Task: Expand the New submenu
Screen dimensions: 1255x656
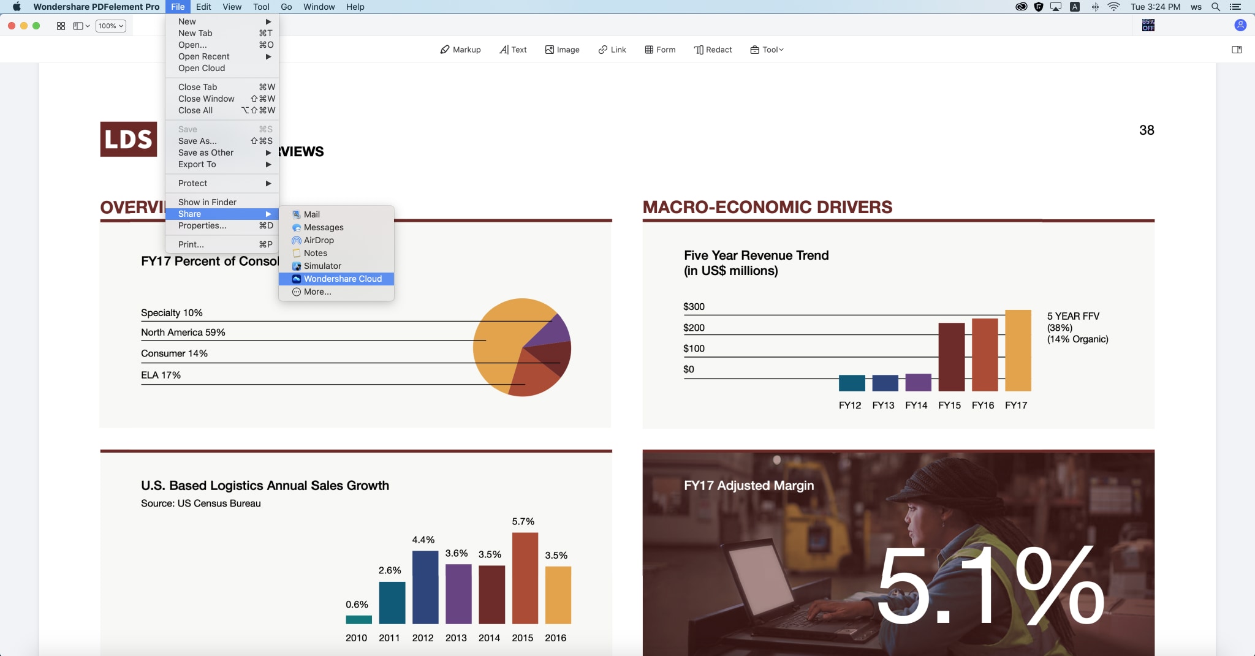Action: (x=222, y=21)
